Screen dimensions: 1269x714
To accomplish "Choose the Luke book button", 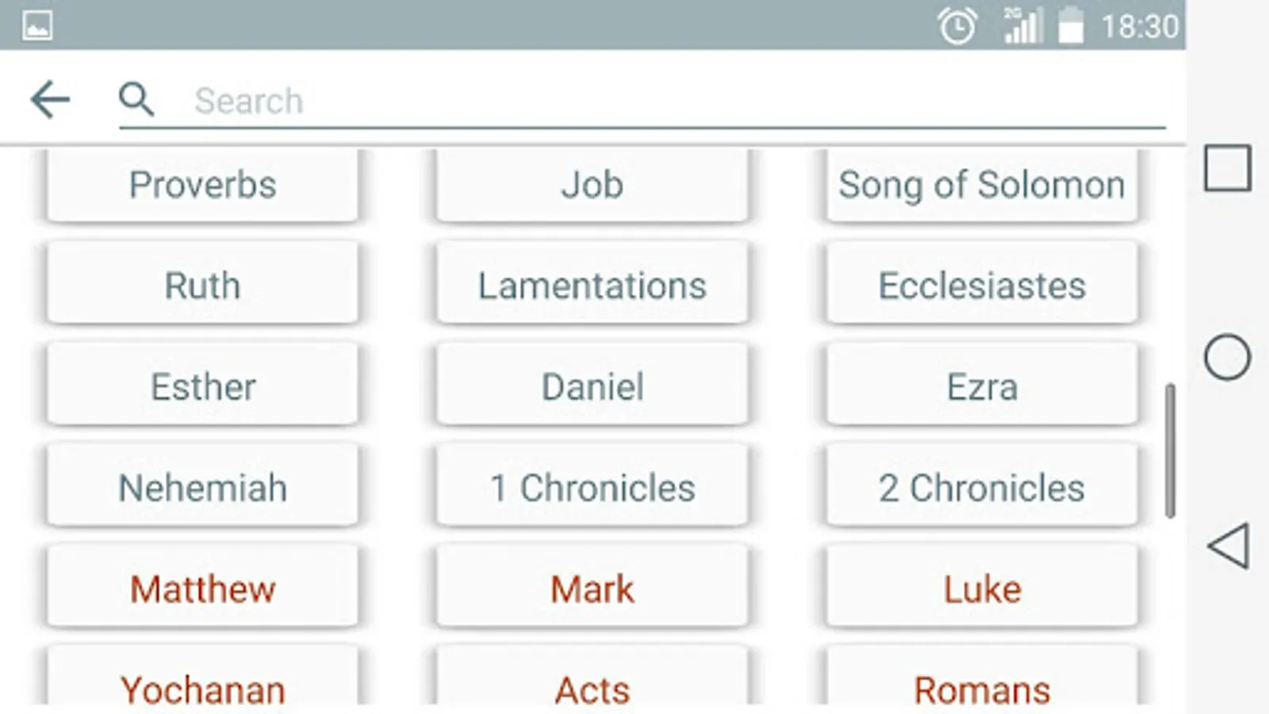I will coord(982,589).
